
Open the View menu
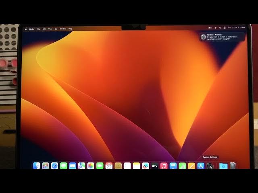50,29
